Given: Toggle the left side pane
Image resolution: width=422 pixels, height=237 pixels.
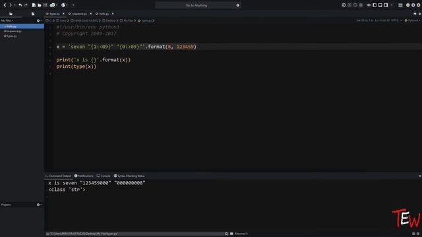Looking at the screenshot, I should pyautogui.click(x=375, y=5).
